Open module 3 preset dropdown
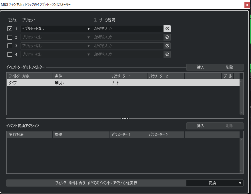The width and height of the screenshot is (251, 194). click(56, 46)
